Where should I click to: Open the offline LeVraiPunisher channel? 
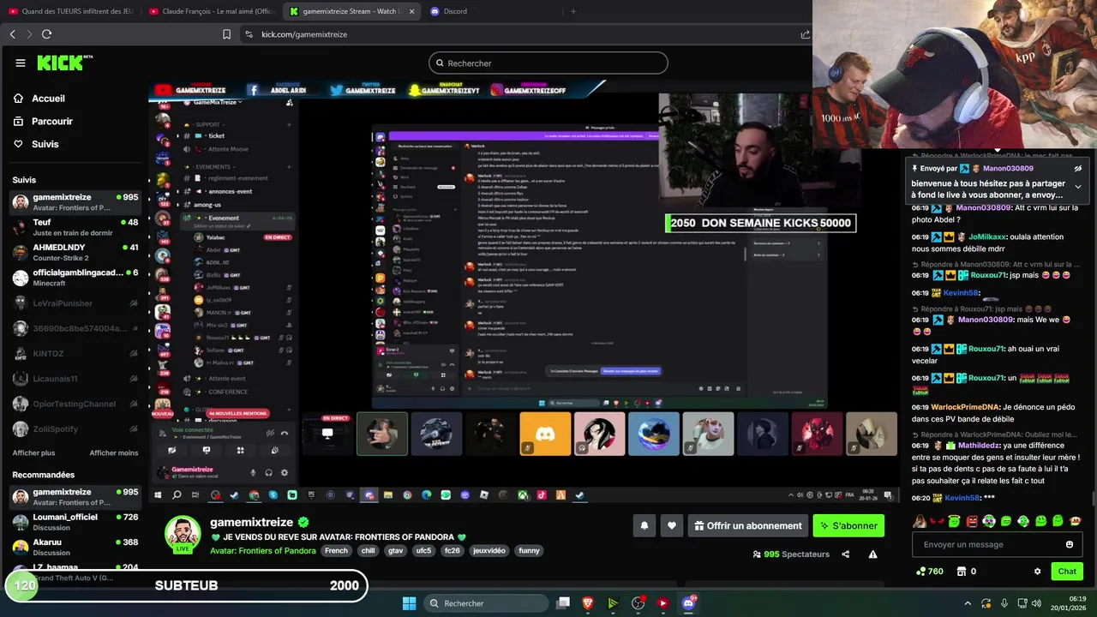point(75,303)
